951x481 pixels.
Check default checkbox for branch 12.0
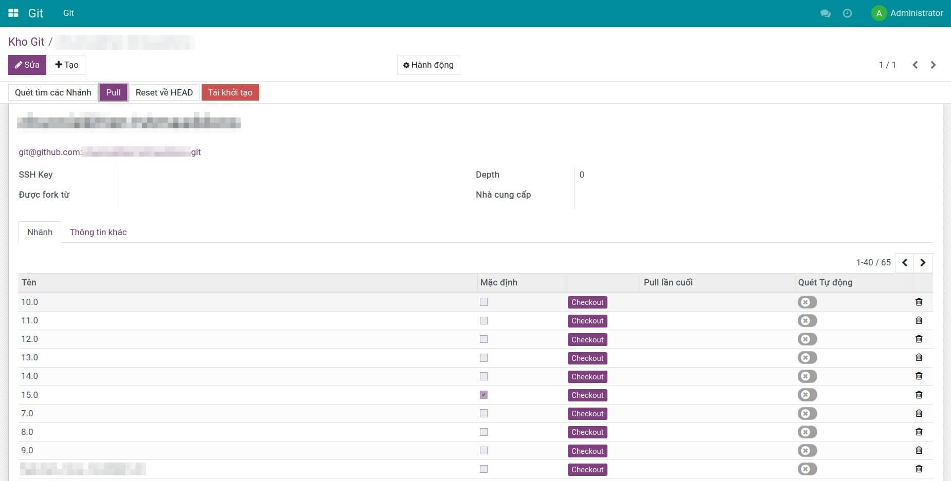pos(483,339)
